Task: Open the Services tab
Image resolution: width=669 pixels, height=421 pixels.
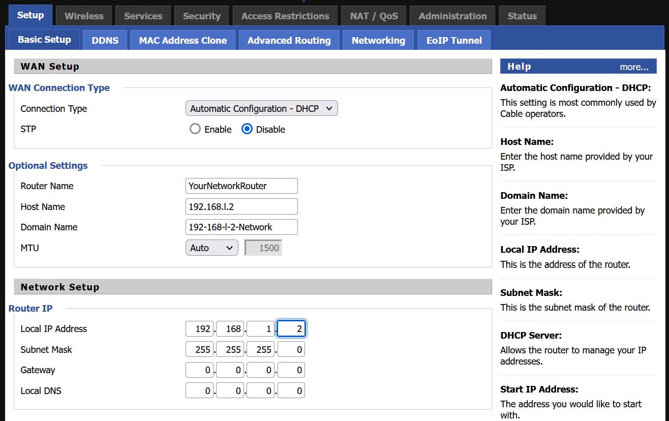Action: tap(143, 16)
